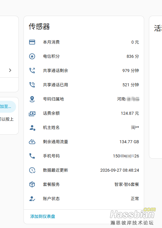Screen dimensions: 162x228
Task: Click the 正常 status value
Action: tap(135, 199)
